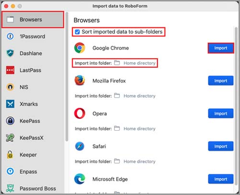Click the Enpass icon in sidebar
240x195 pixels.
point(10,171)
